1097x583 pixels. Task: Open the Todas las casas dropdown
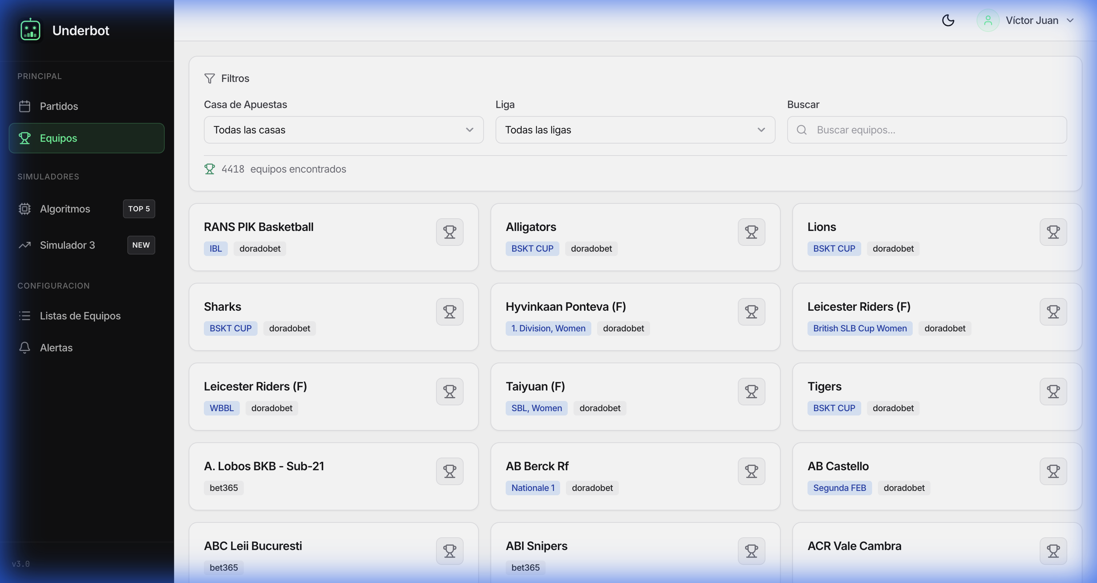[x=343, y=130]
